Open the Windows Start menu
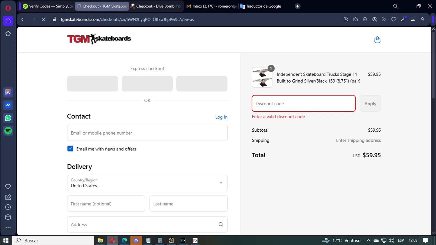 coord(6,240)
